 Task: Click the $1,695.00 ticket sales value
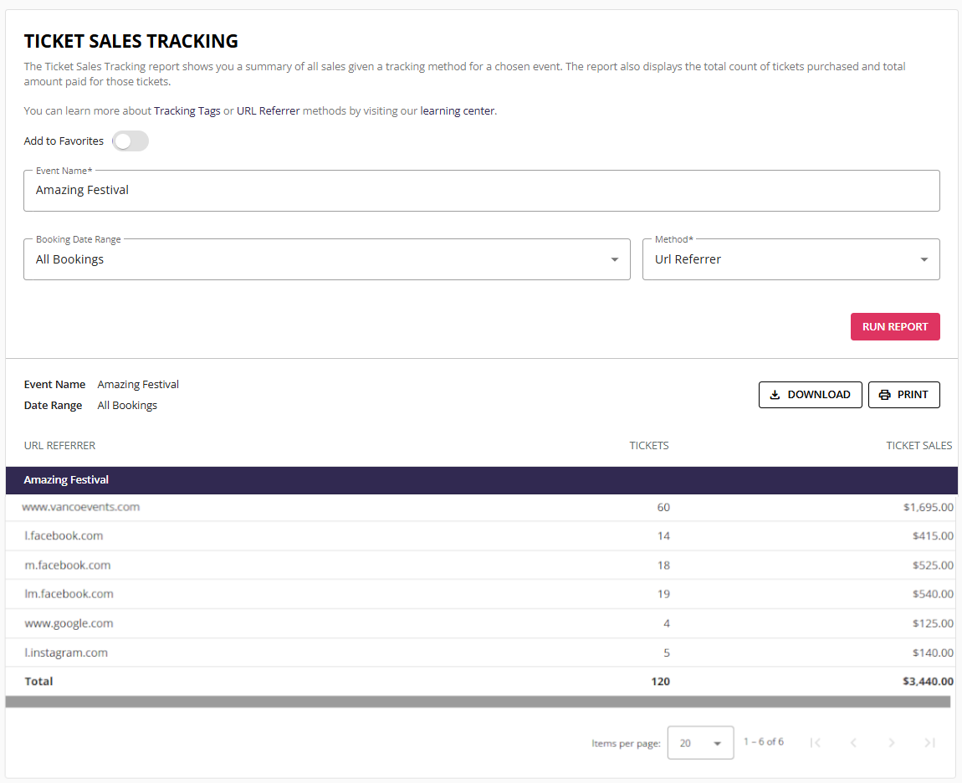[x=928, y=508]
